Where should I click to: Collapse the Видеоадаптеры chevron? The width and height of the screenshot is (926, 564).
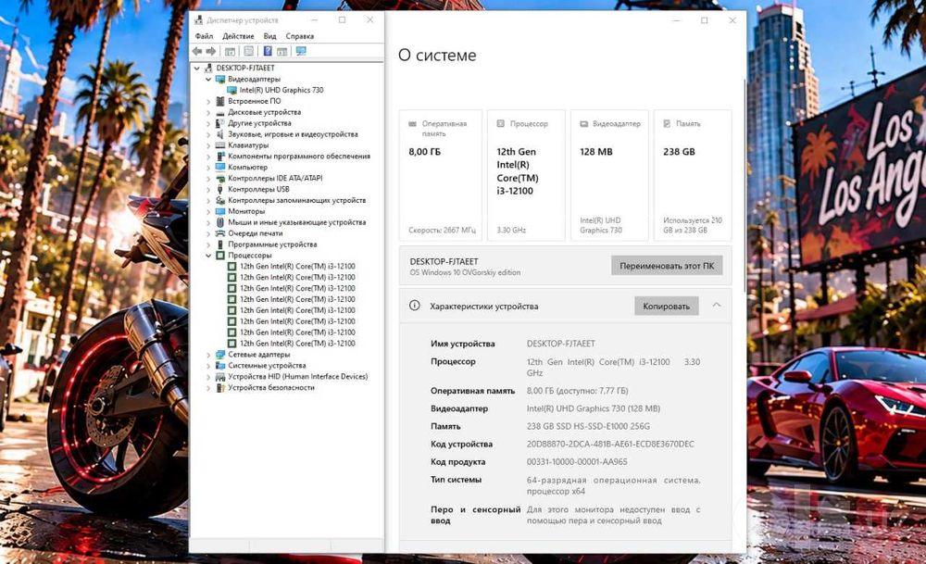tap(208, 79)
